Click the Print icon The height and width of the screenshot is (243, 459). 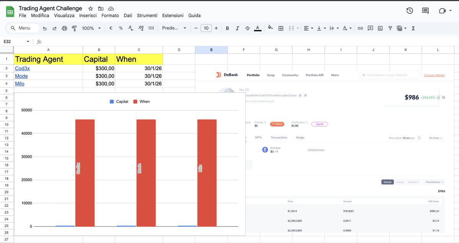(x=64, y=28)
